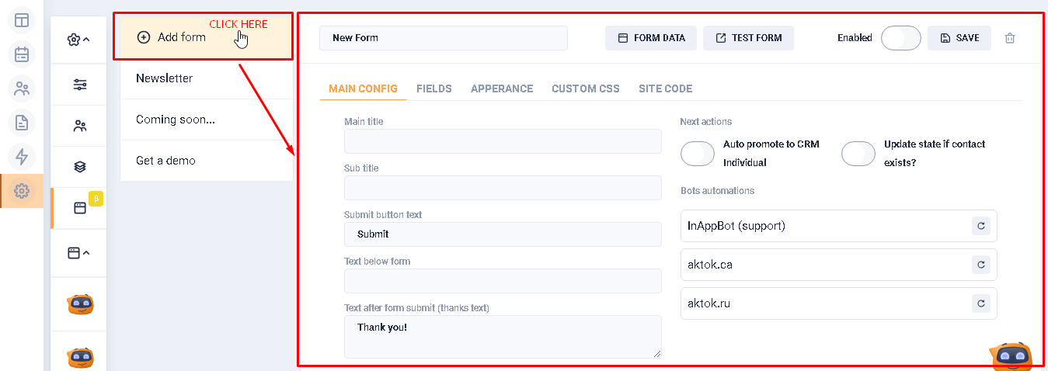Click the Add form button
The image size is (1048, 371).
coord(172,37)
